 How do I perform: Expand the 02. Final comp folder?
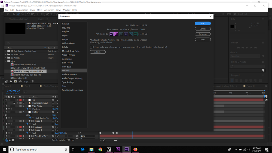click(5, 54)
